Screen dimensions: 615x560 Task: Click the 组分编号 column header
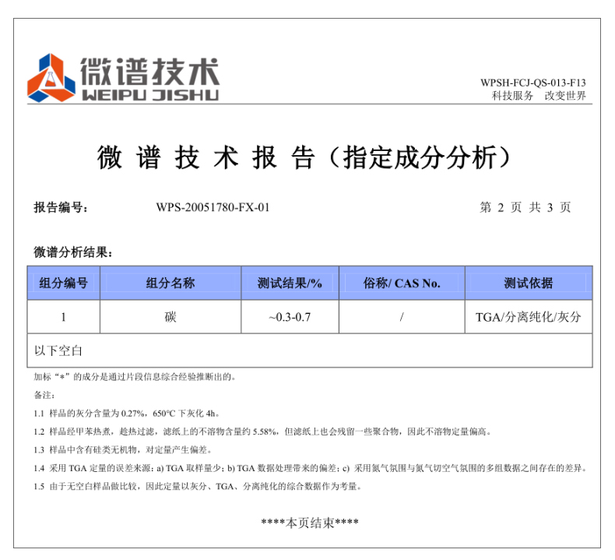pyautogui.click(x=64, y=283)
